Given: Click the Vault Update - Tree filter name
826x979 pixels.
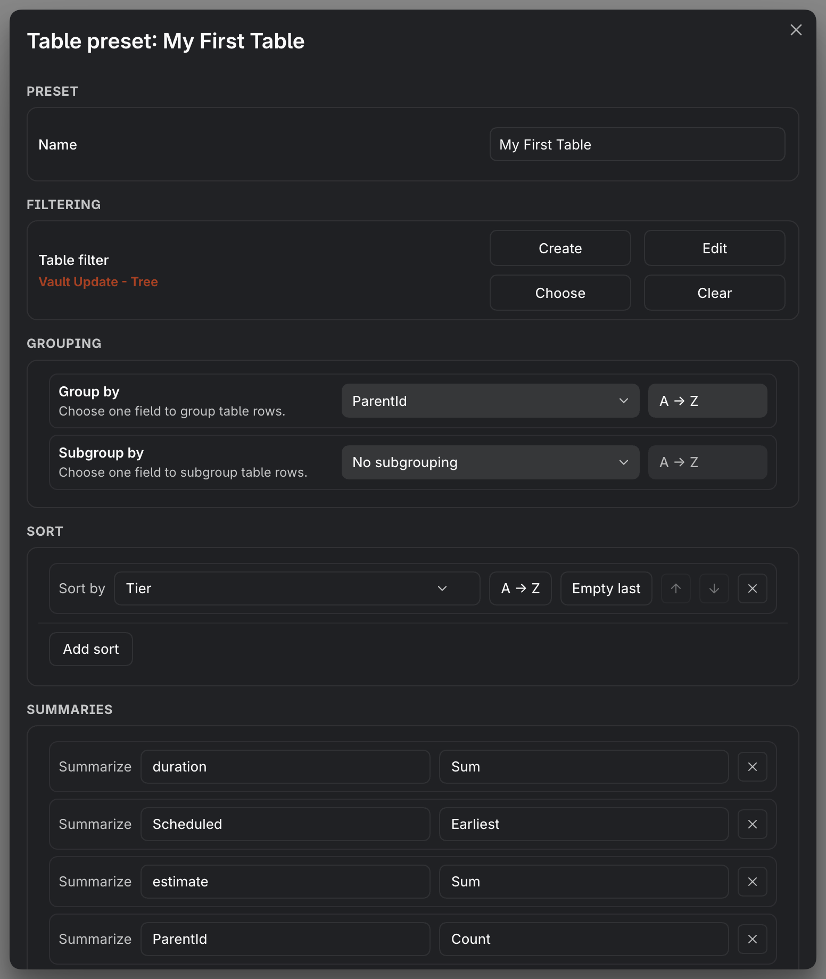Looking at the screenshot, I should coord(98,281).
